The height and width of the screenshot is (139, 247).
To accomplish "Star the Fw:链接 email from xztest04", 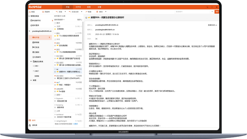I will pos(55,91).
